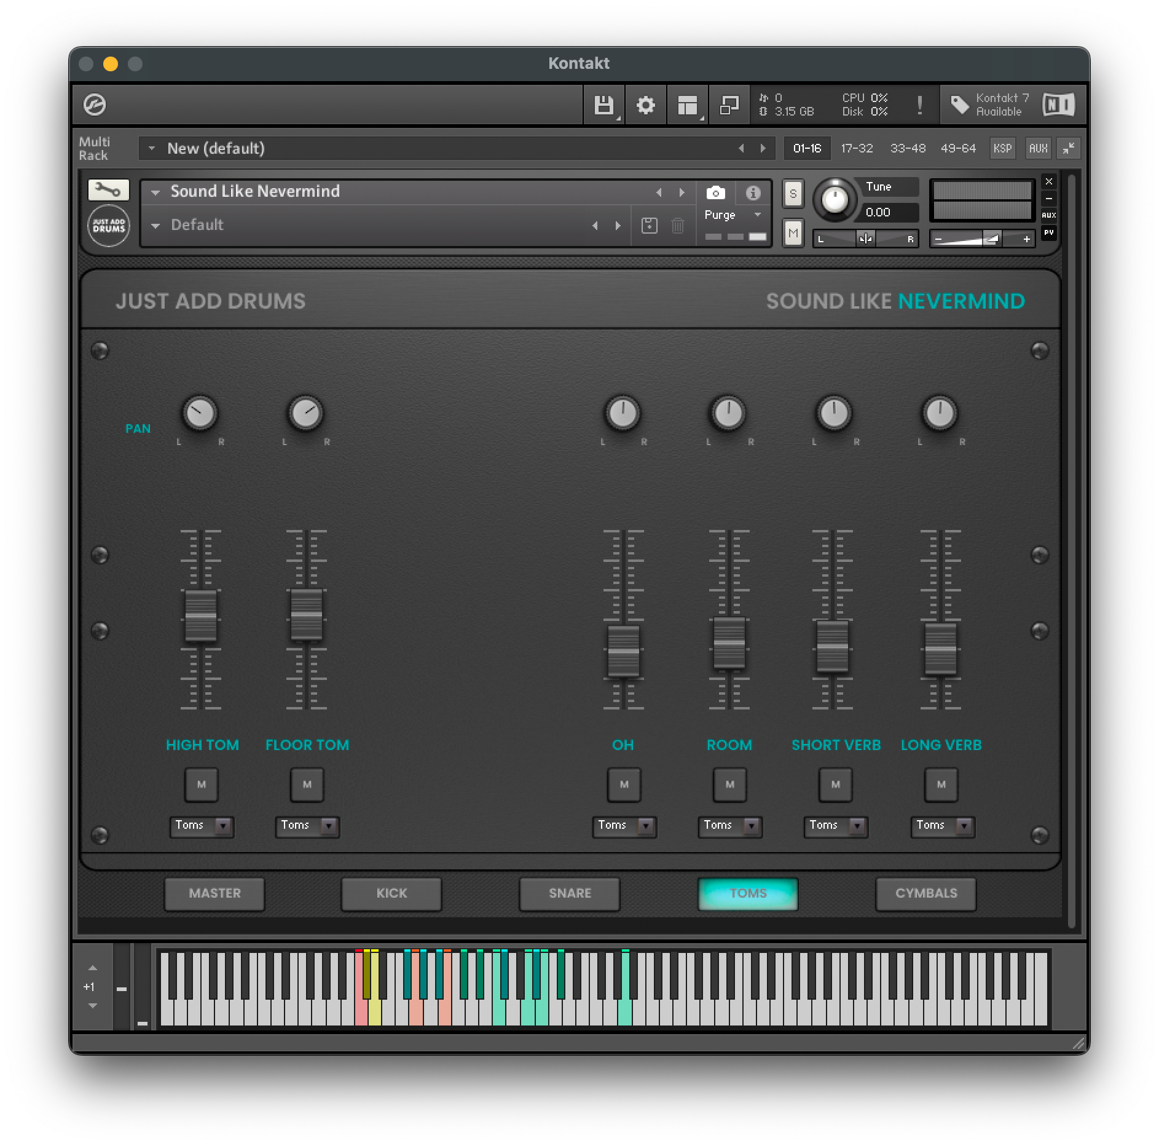Viewport: 1159px width, 1146px height.
Task: Mute the SHORT VERB channel
Action: click(x=835, y=784)
